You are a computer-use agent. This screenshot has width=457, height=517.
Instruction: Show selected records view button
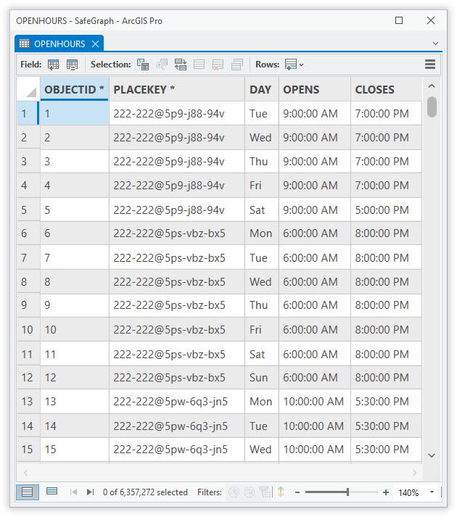click(x=52, y=492)
